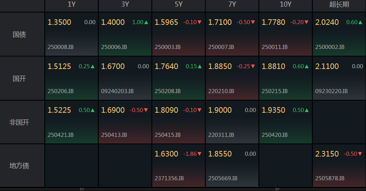Click the up arrow next to 2.0240

[x=360, y=22]
